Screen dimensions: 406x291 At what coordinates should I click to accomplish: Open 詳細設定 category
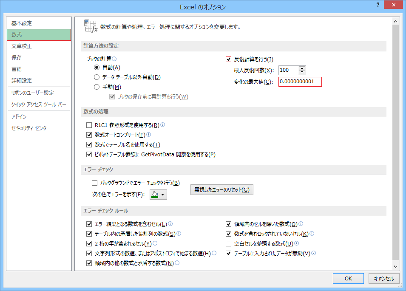(x=39, y=80)
